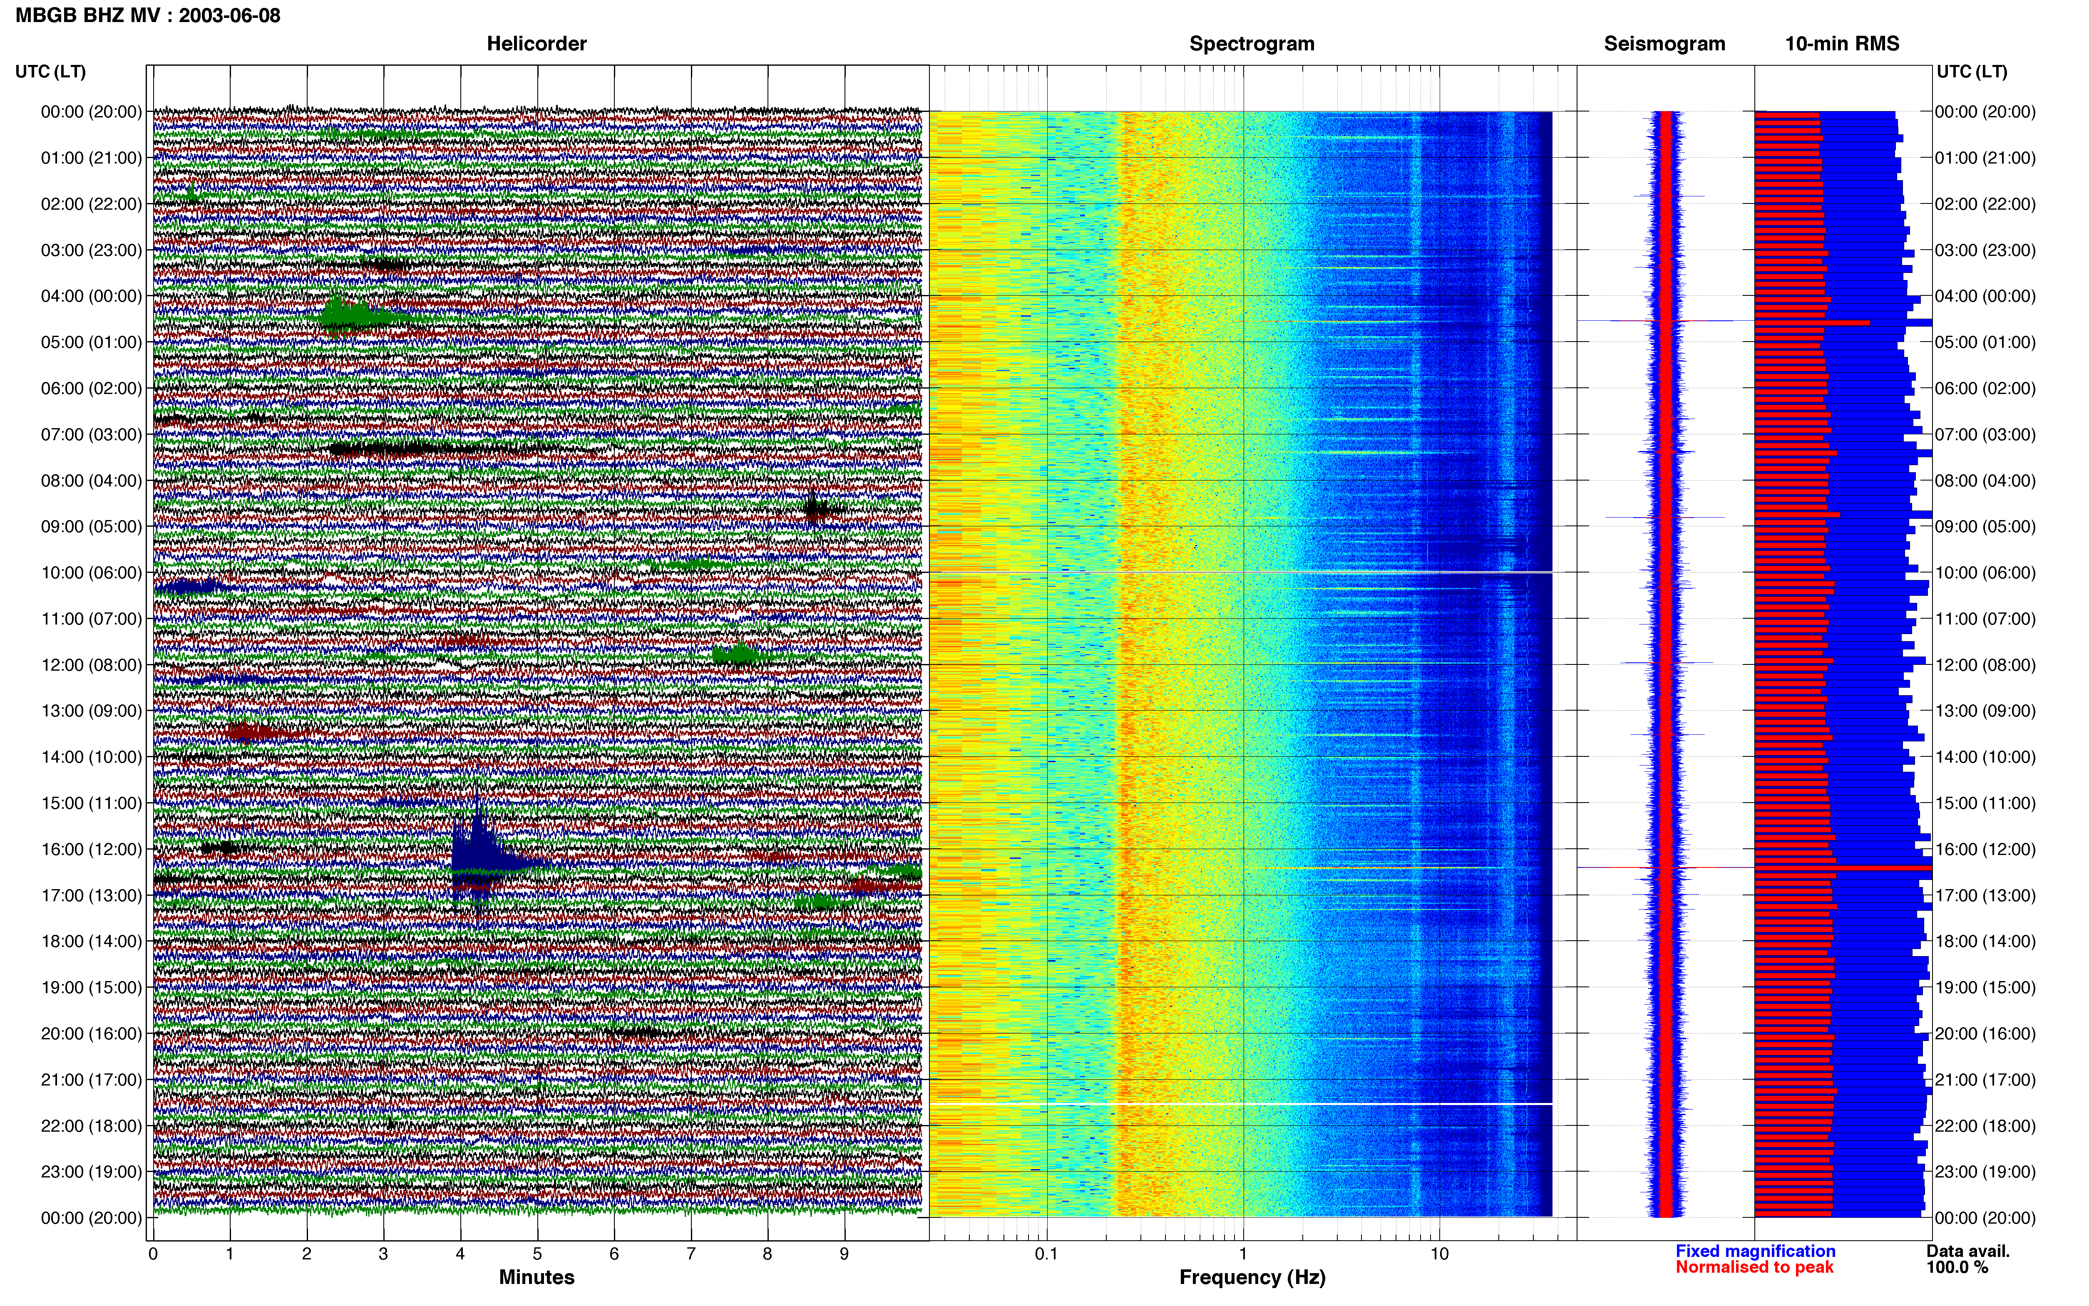Click the left '04:00 (00:00)' time label

pyautogui.click(x=92, y=296)
